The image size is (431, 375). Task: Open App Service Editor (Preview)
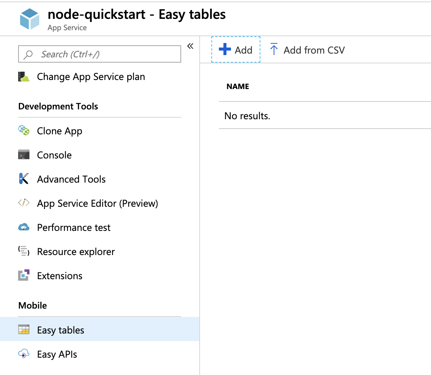pyautogui.click(x=97, y=203)
